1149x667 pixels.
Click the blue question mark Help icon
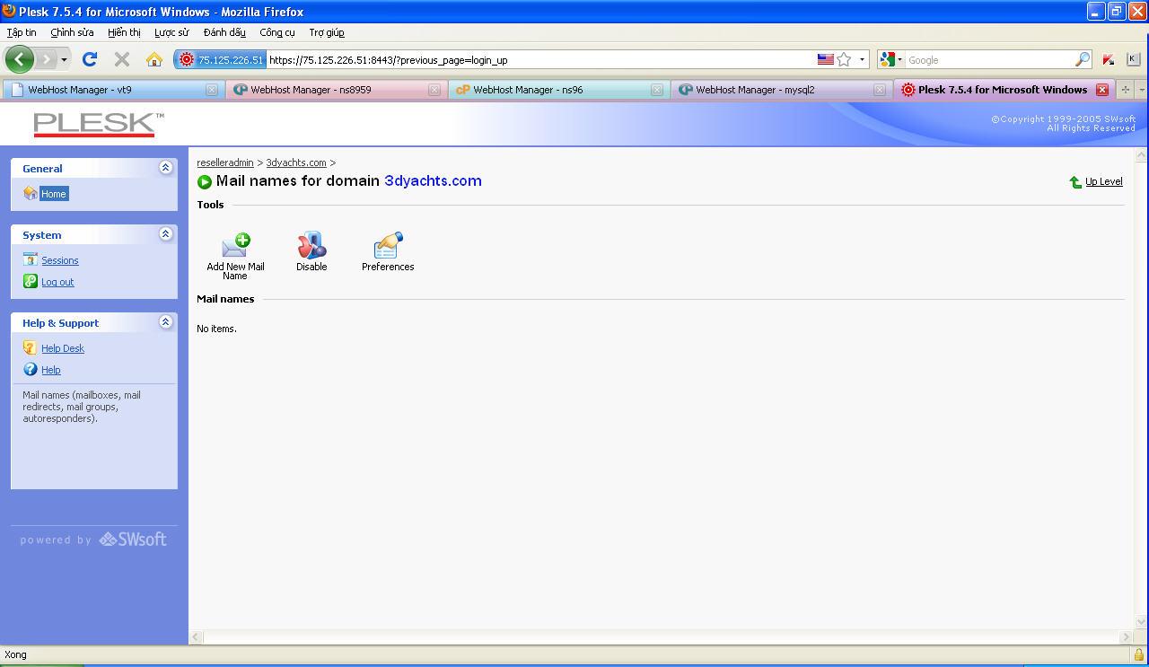click(31, 369)
